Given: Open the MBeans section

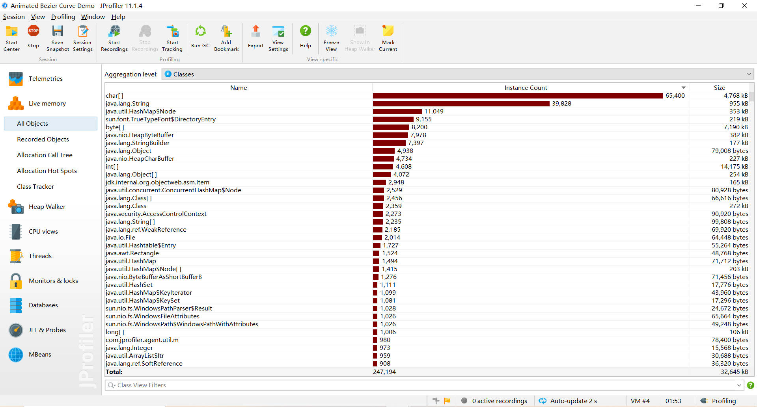Looking at the screenshot, I should 40,355.
